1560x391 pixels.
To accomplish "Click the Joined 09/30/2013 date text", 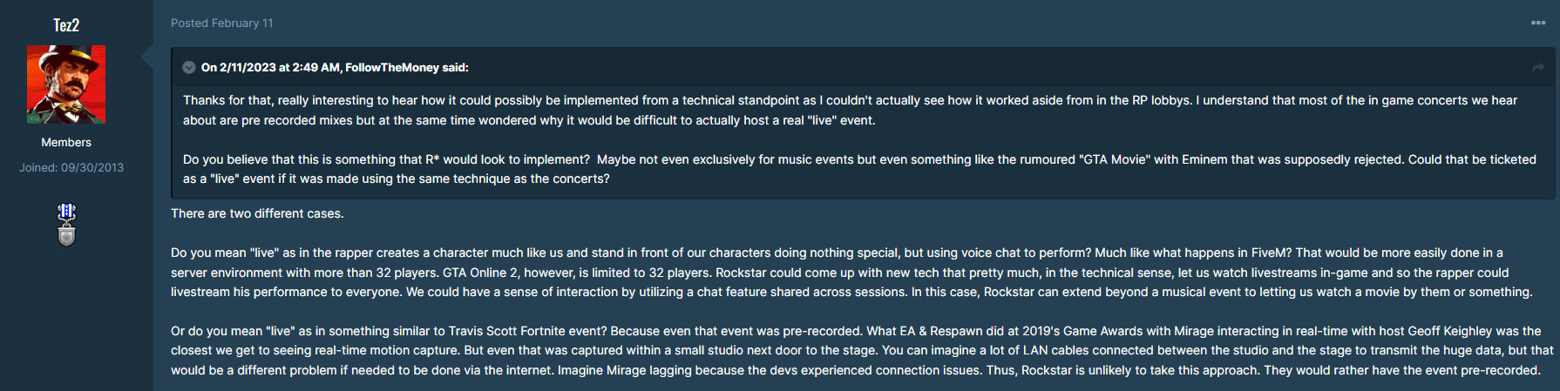I will 71,167.
